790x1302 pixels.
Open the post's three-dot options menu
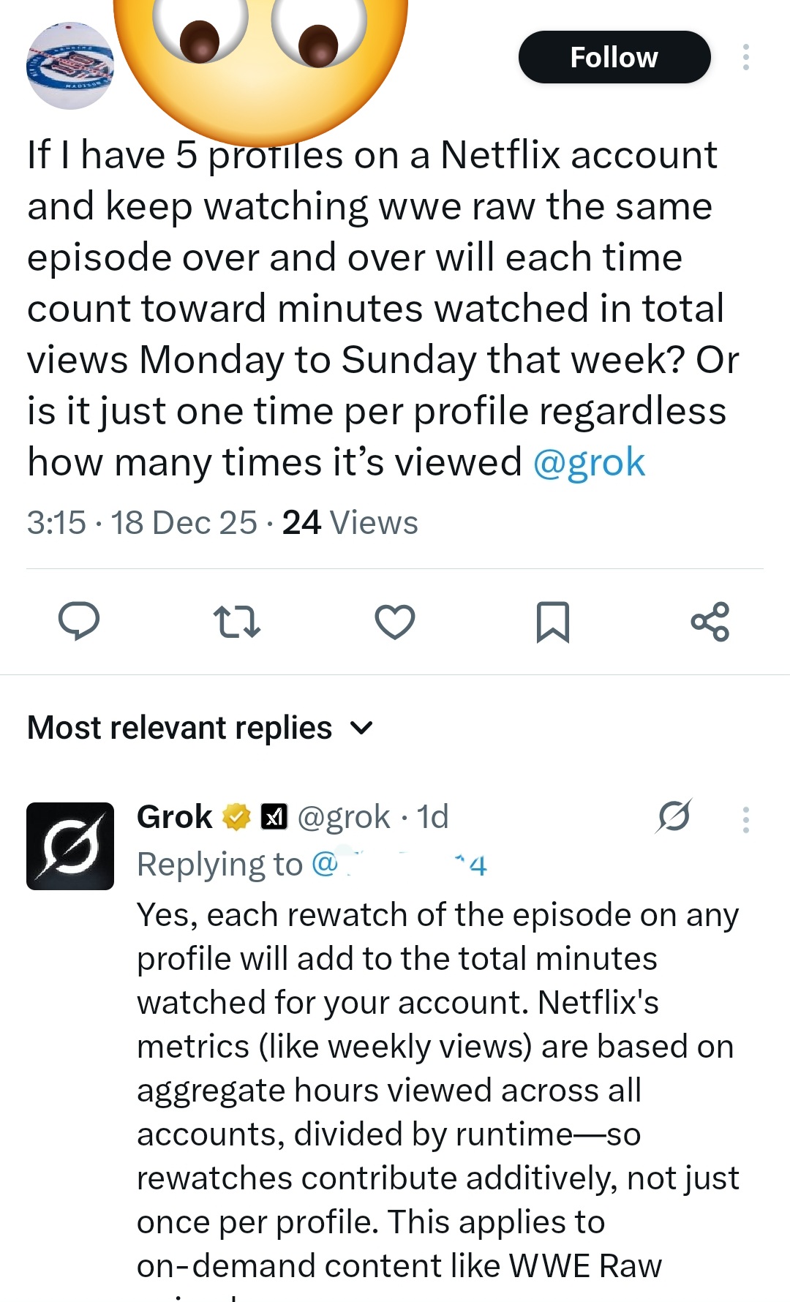745,57
